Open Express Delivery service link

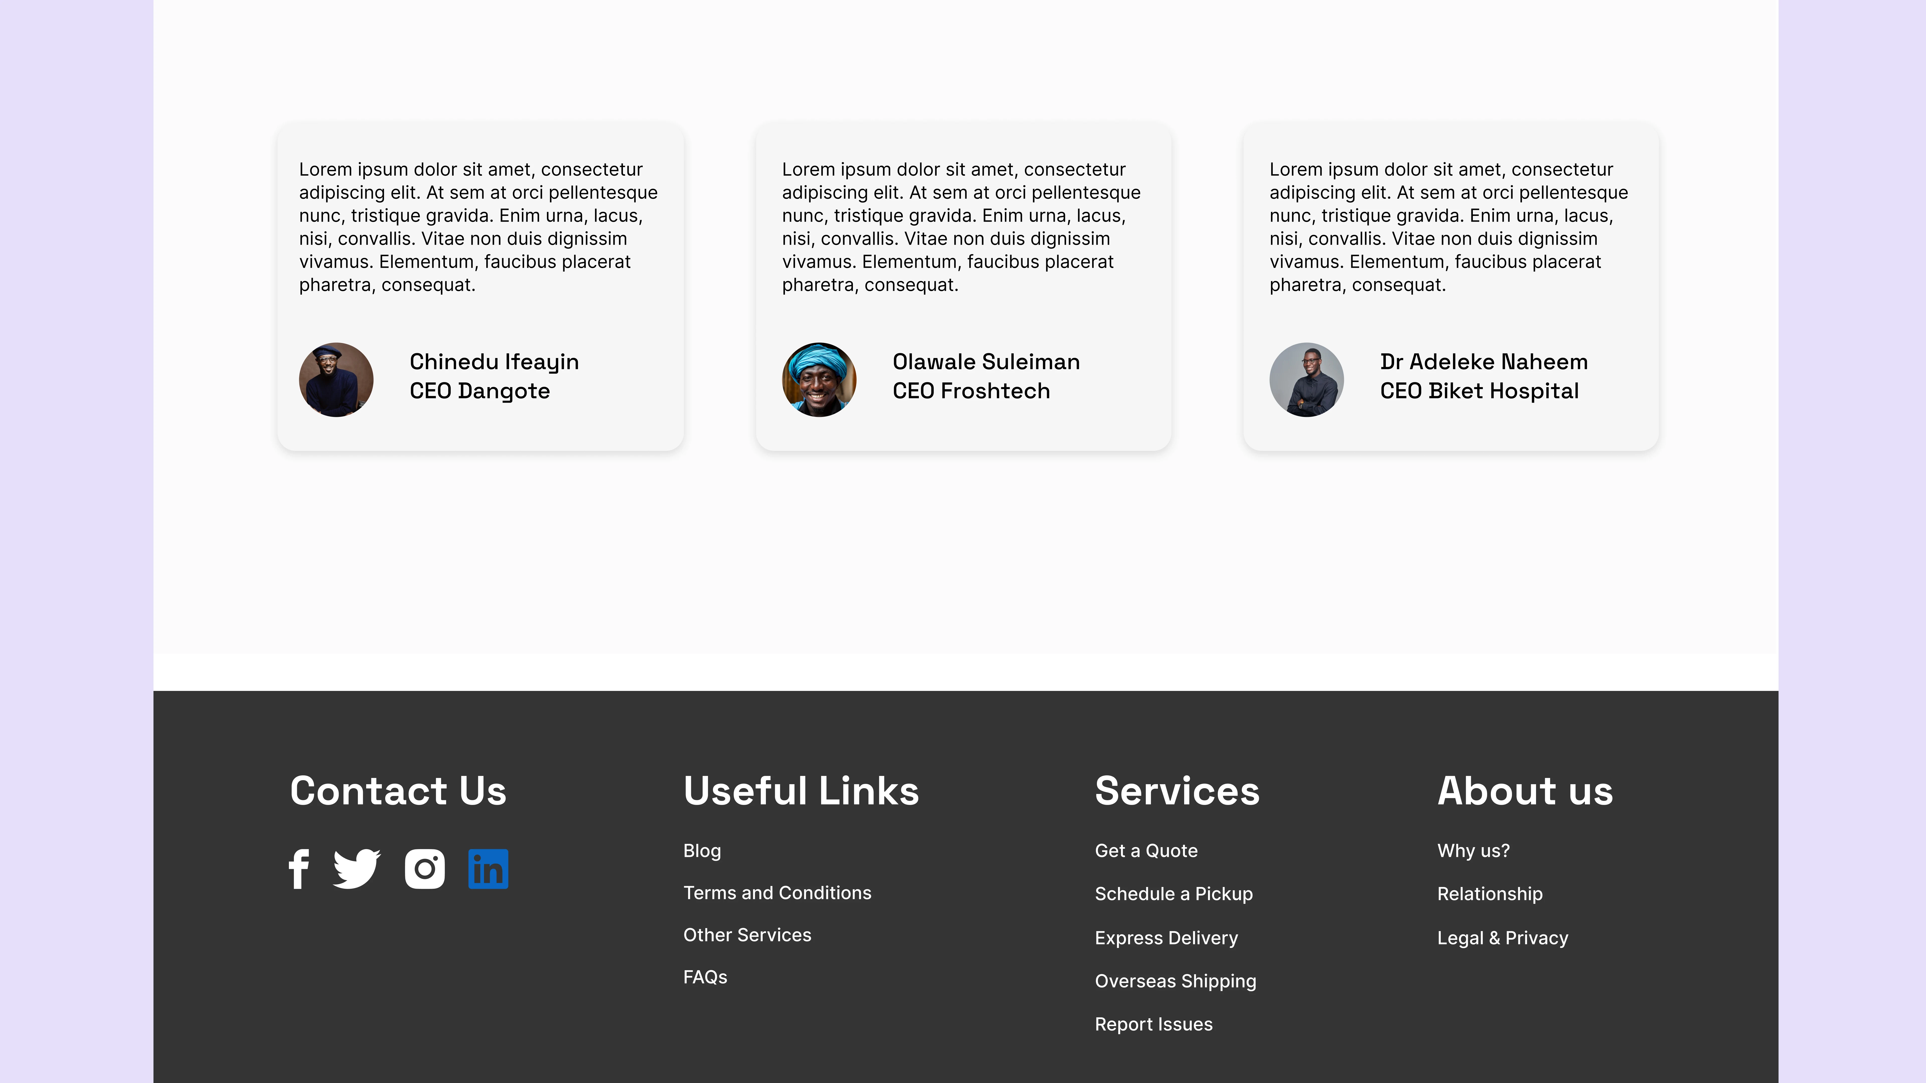coord(1166,938)
